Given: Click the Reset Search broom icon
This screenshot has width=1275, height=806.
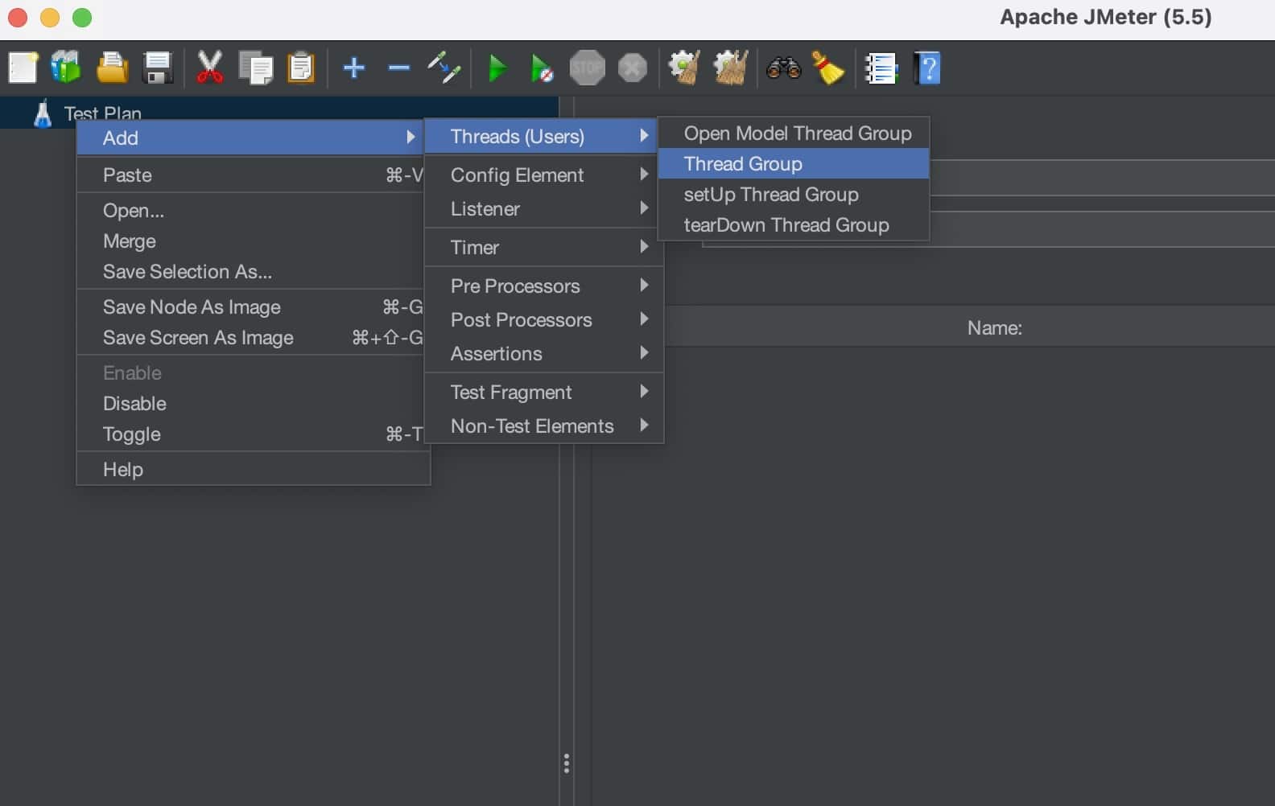Looking at the screenshot, I should click(827, 68).
